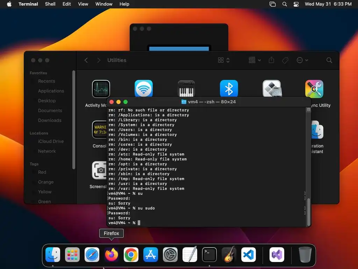Select iCloud Drive in Finder sidebar

[51, 142]
